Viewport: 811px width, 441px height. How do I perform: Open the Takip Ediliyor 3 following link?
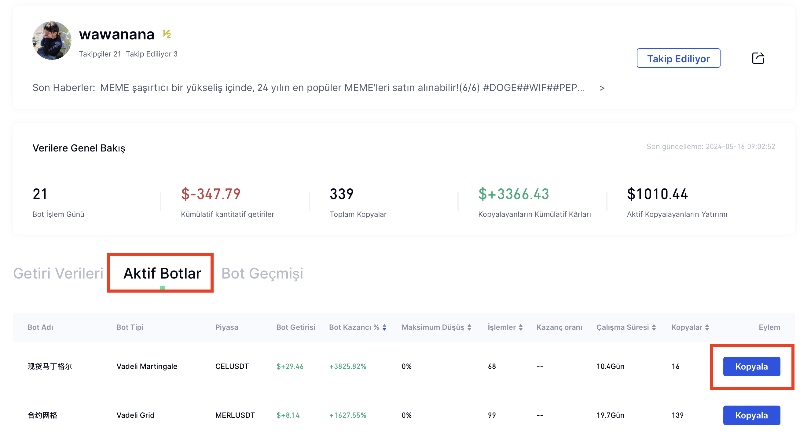(152, 54)
